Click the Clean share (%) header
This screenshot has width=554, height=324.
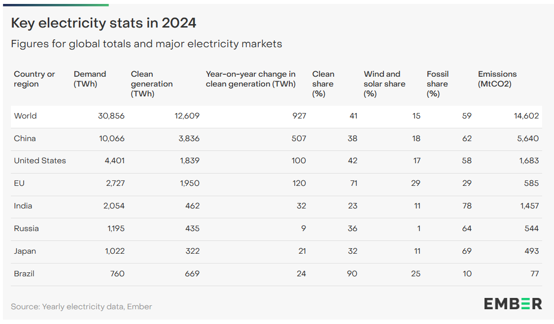pos(323,84)
